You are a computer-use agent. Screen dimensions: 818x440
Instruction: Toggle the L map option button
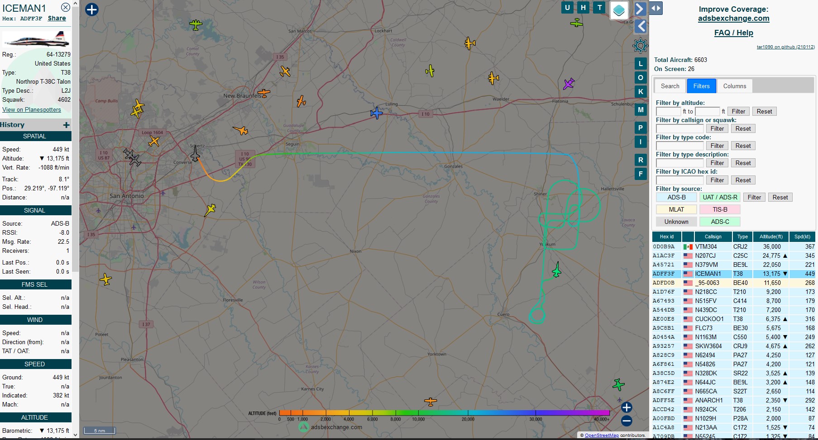pos(641,64)
